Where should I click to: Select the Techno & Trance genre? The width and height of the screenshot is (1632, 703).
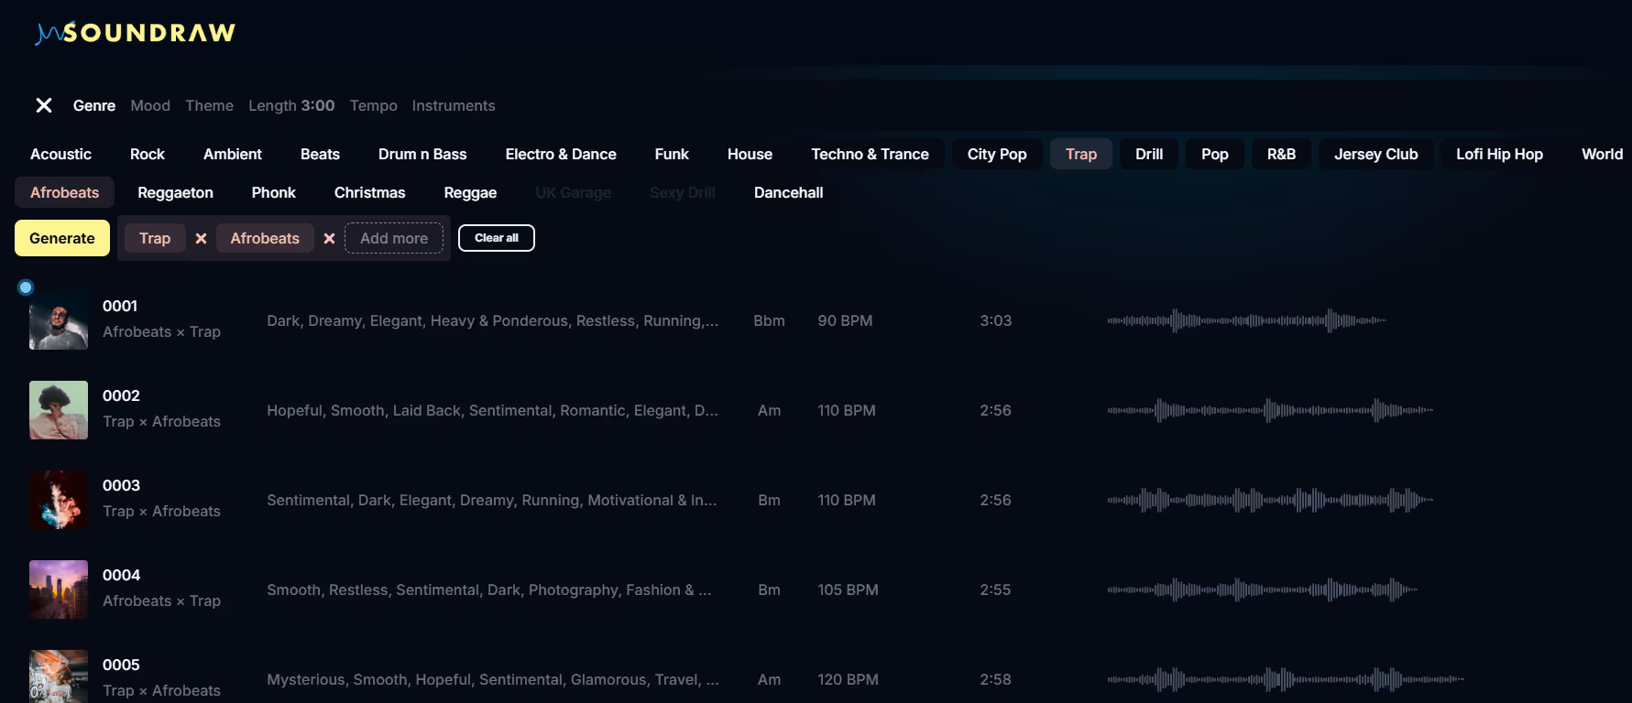point(870,154)
